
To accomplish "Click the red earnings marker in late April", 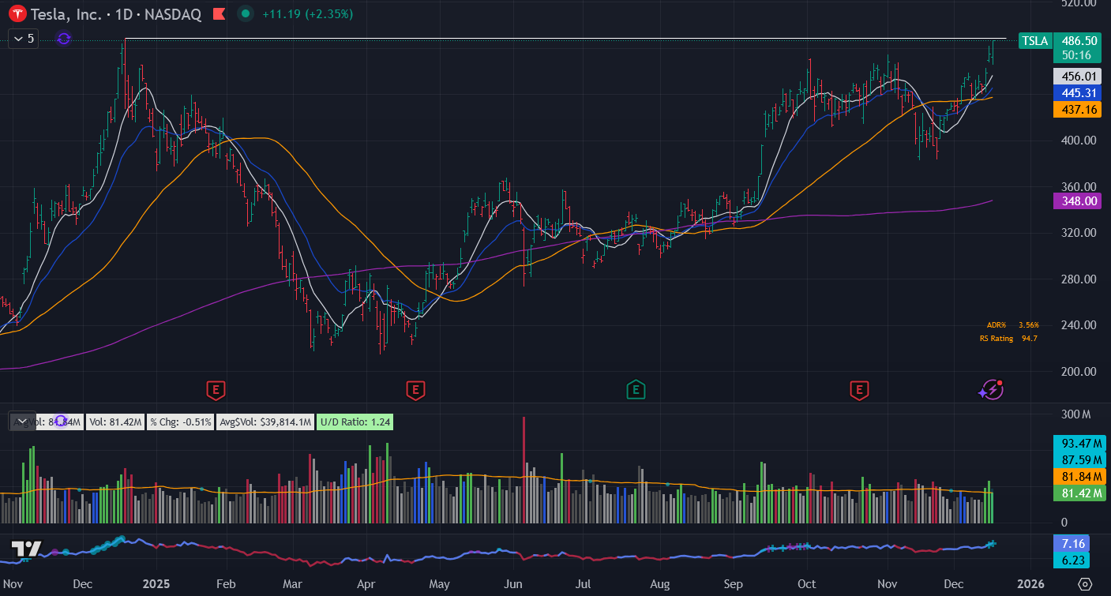I will (415, 389).
